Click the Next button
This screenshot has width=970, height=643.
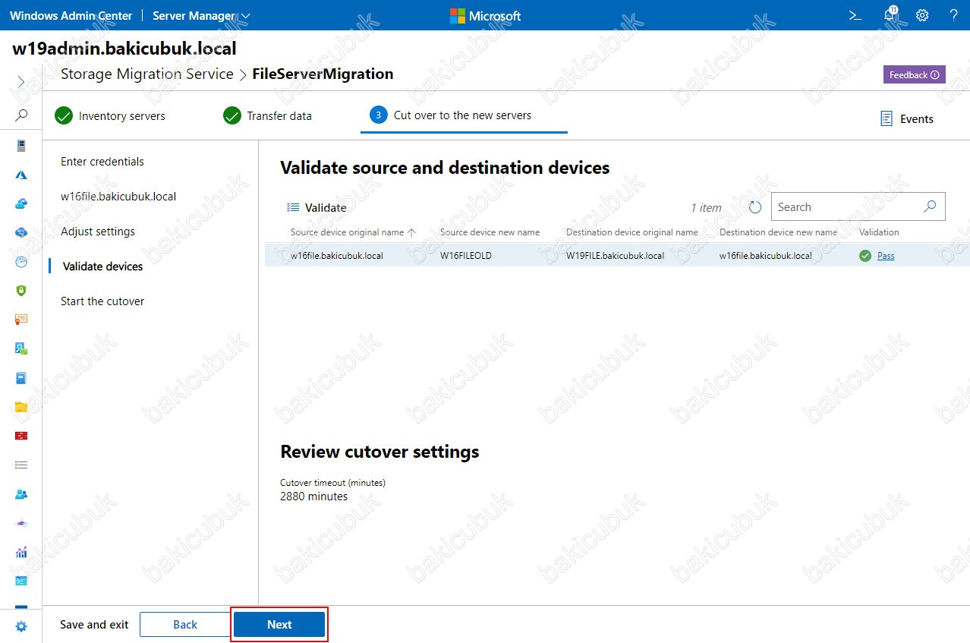point(279,624)
